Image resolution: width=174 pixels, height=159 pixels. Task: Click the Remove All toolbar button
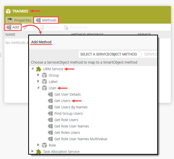76,27
